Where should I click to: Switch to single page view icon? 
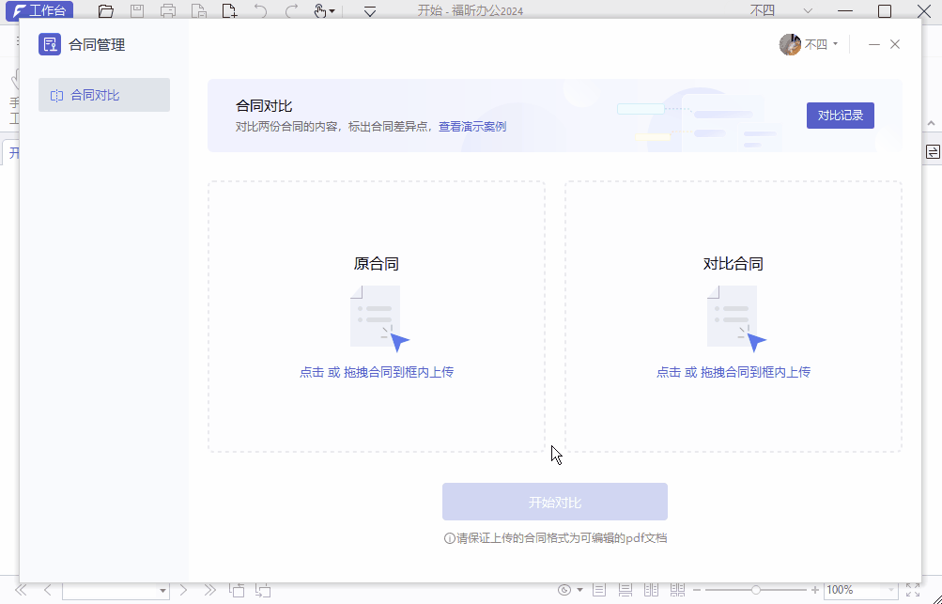tap(599, 589)
